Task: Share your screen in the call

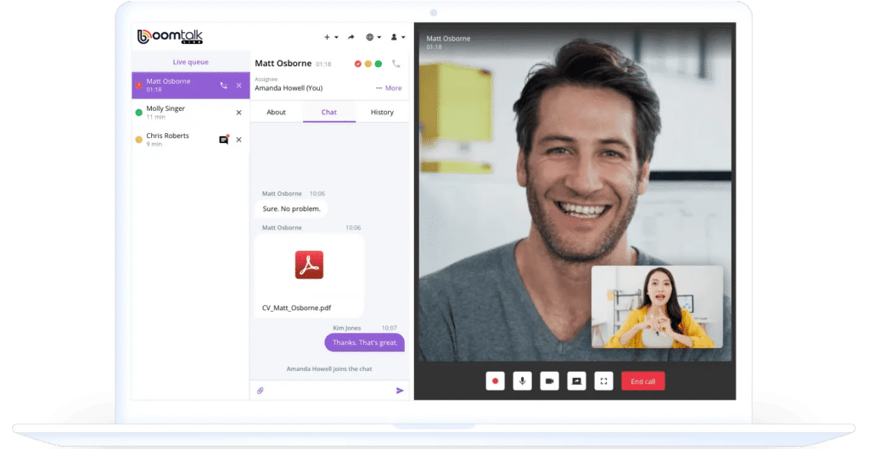Action: (576, 381)
